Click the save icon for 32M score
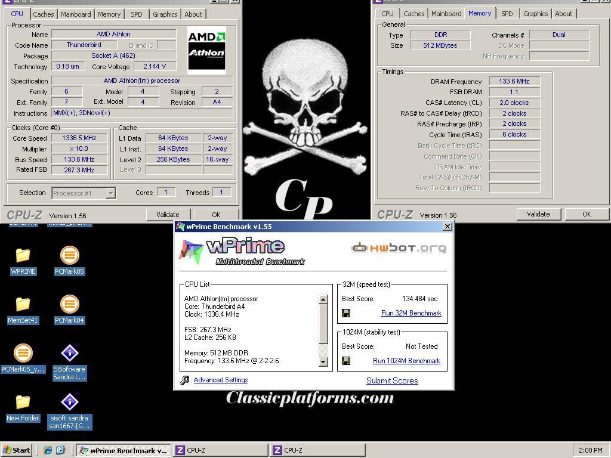Image resolution: width=611 pixels, height=458 pixels. tap(346, 313)
